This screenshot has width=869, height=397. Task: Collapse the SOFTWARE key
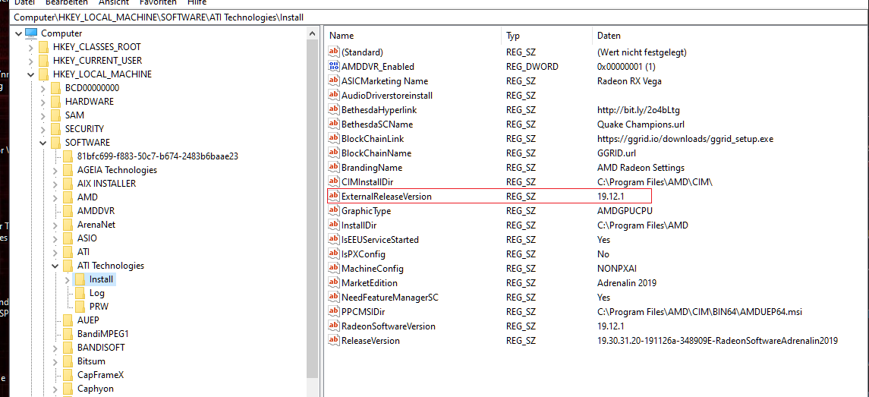coord(43,143)
